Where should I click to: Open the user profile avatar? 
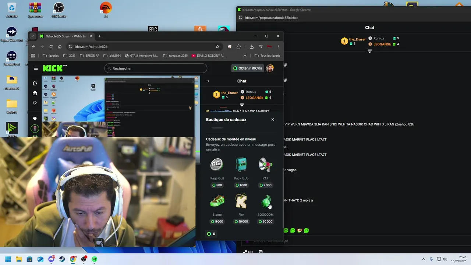(270, 68)
